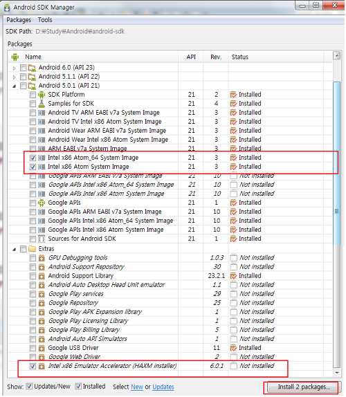Viewport: 346px width, 397px height.
Task: Click the Android Support Library package icon
Action: pyautogui.click(x=42, y=276)
